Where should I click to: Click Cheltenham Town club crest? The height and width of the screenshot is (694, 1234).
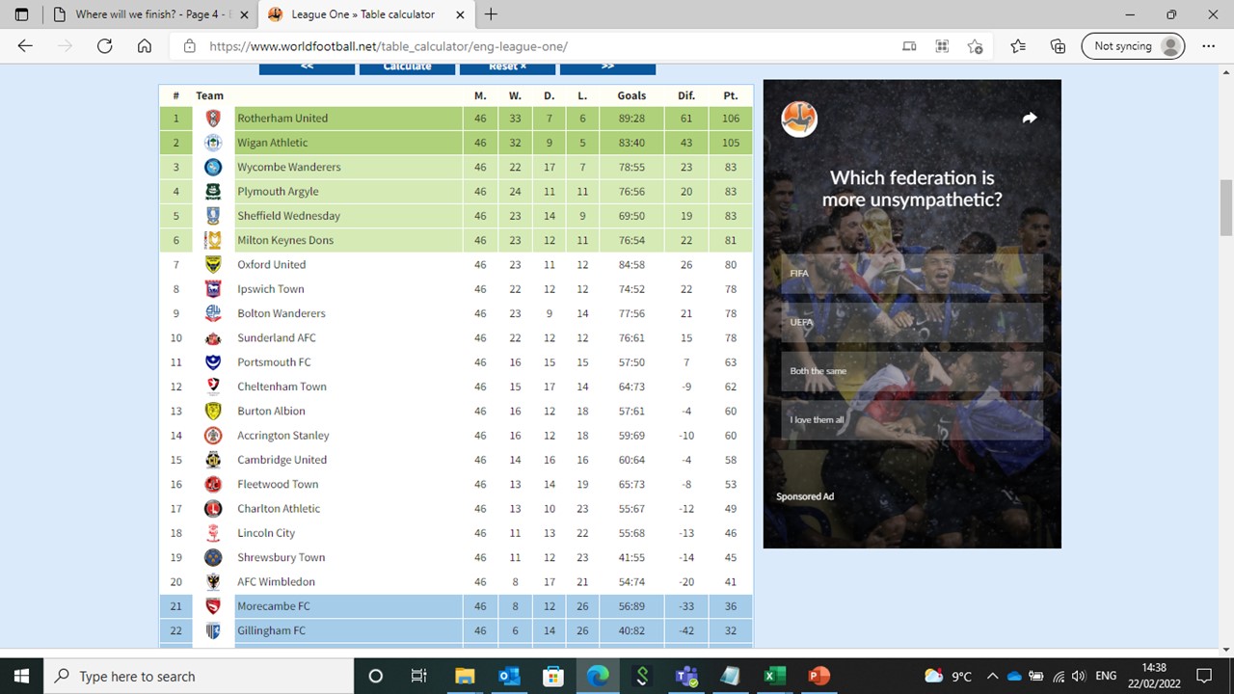[213, 387]
